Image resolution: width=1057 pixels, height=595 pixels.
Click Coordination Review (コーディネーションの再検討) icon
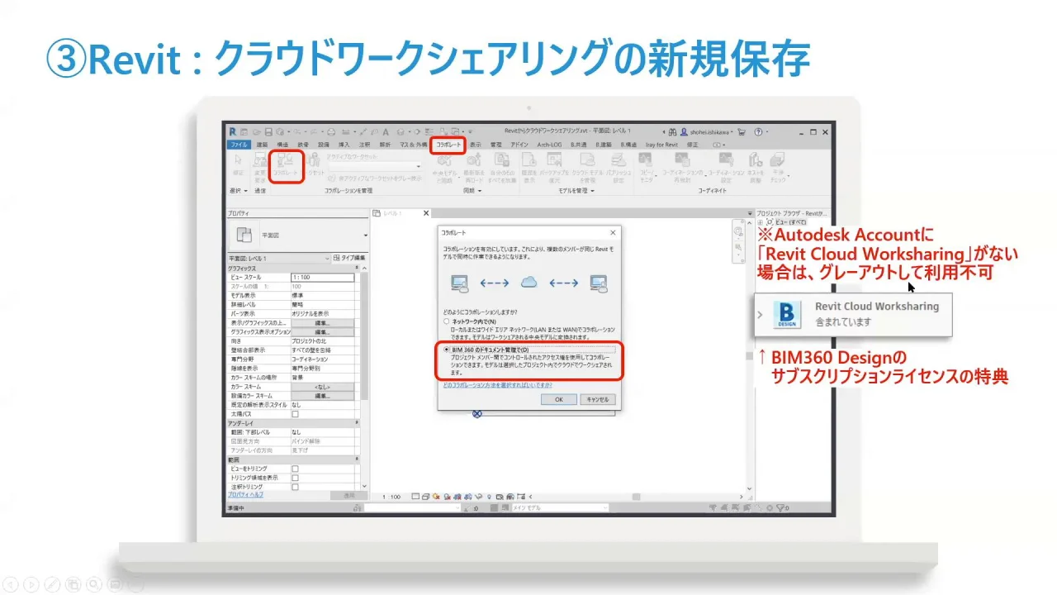(x=683, y=159)
